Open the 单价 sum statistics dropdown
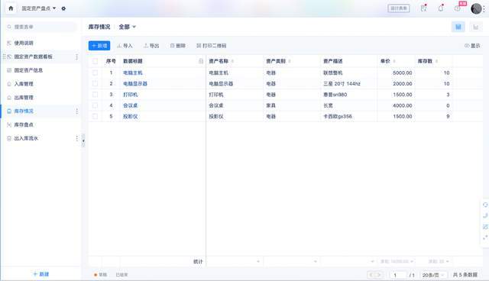This screenshot has width=489, height=281. pos(397,261)
